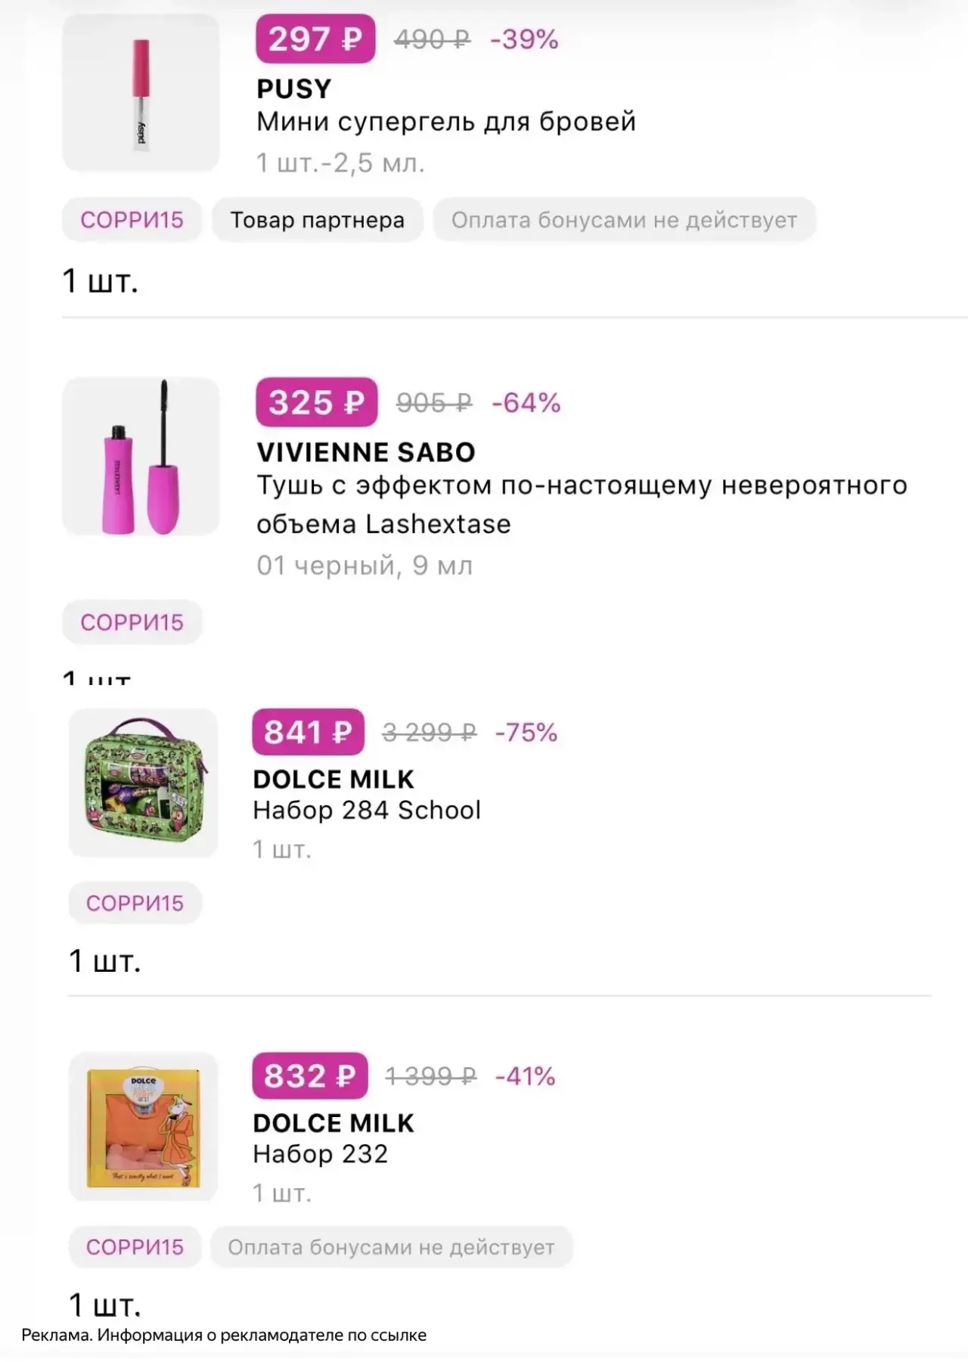Open the VIVIENNE SABO brand name
Image resolution: width=968 pixels, height=1362 pixels.
(366, 452)
